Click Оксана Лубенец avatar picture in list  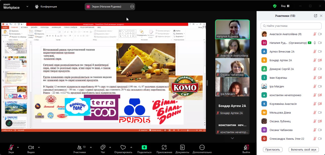(x=264, y=121)
